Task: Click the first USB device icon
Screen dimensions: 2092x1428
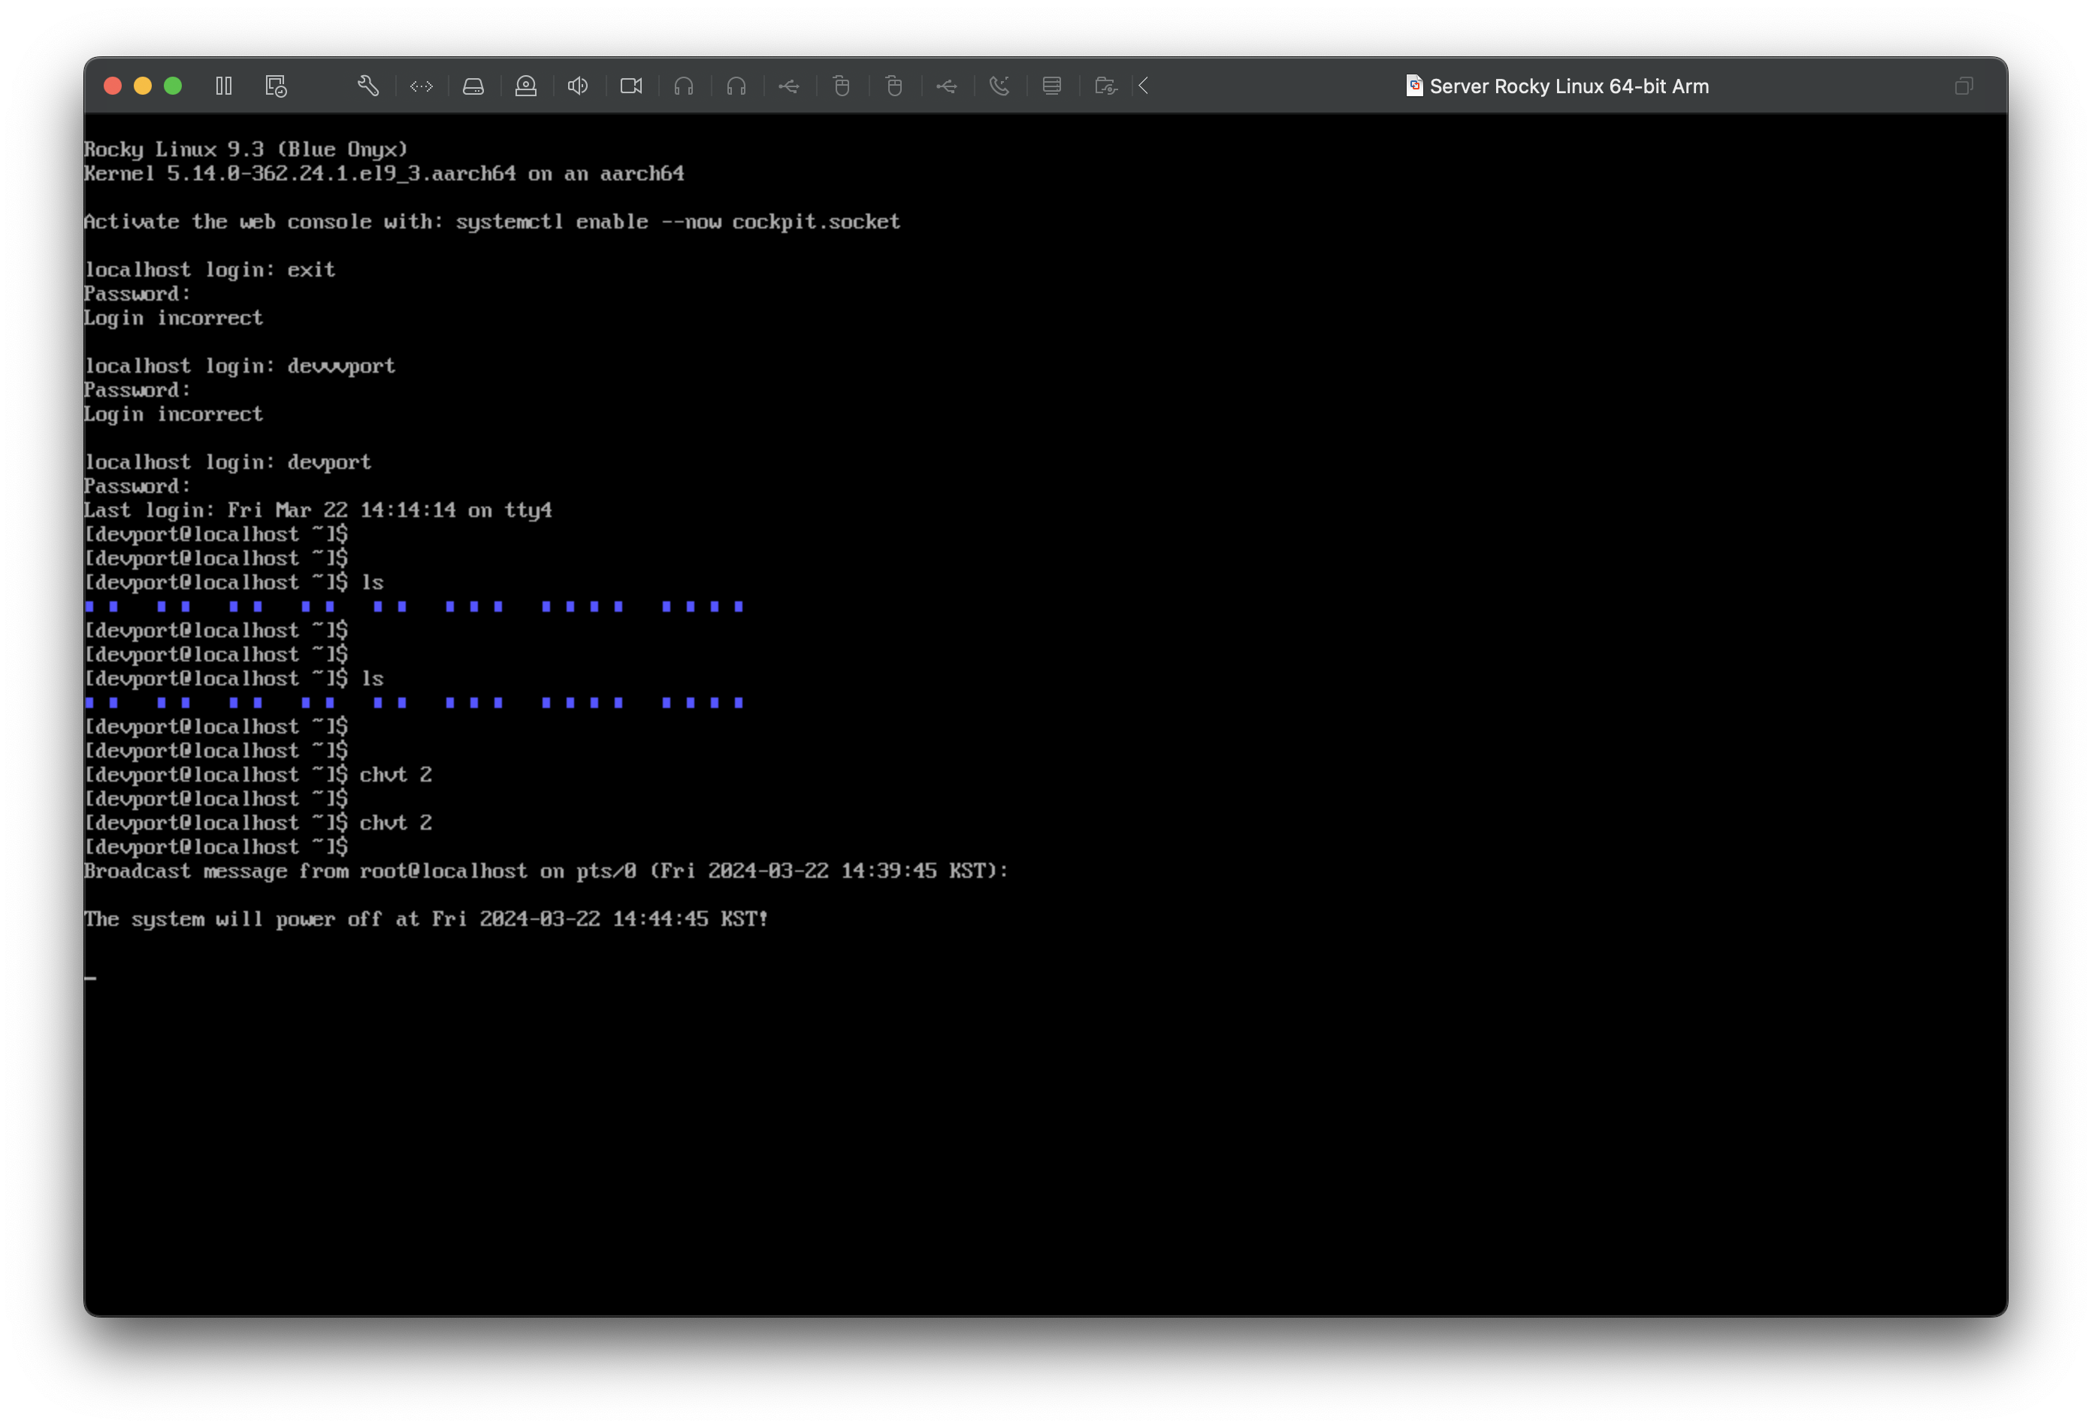Action: pyautogui.click(x=790, y=86)
